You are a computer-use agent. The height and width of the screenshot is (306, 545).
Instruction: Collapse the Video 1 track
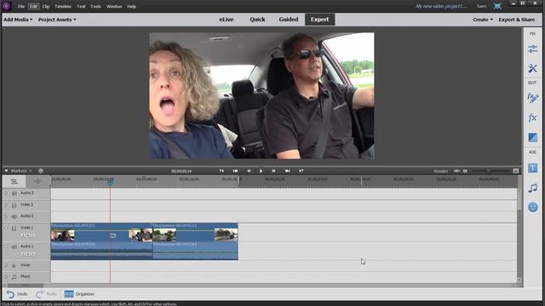point(6,228)
